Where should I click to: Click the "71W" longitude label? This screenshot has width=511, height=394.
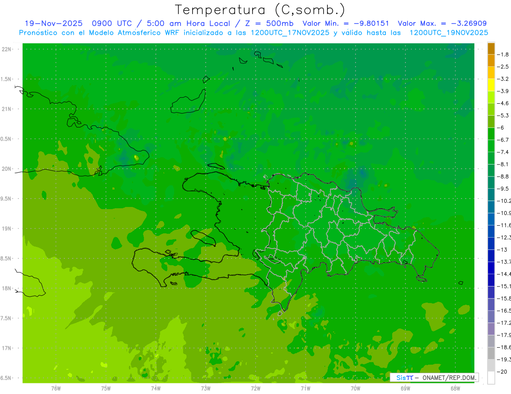[x=306, y=388]
